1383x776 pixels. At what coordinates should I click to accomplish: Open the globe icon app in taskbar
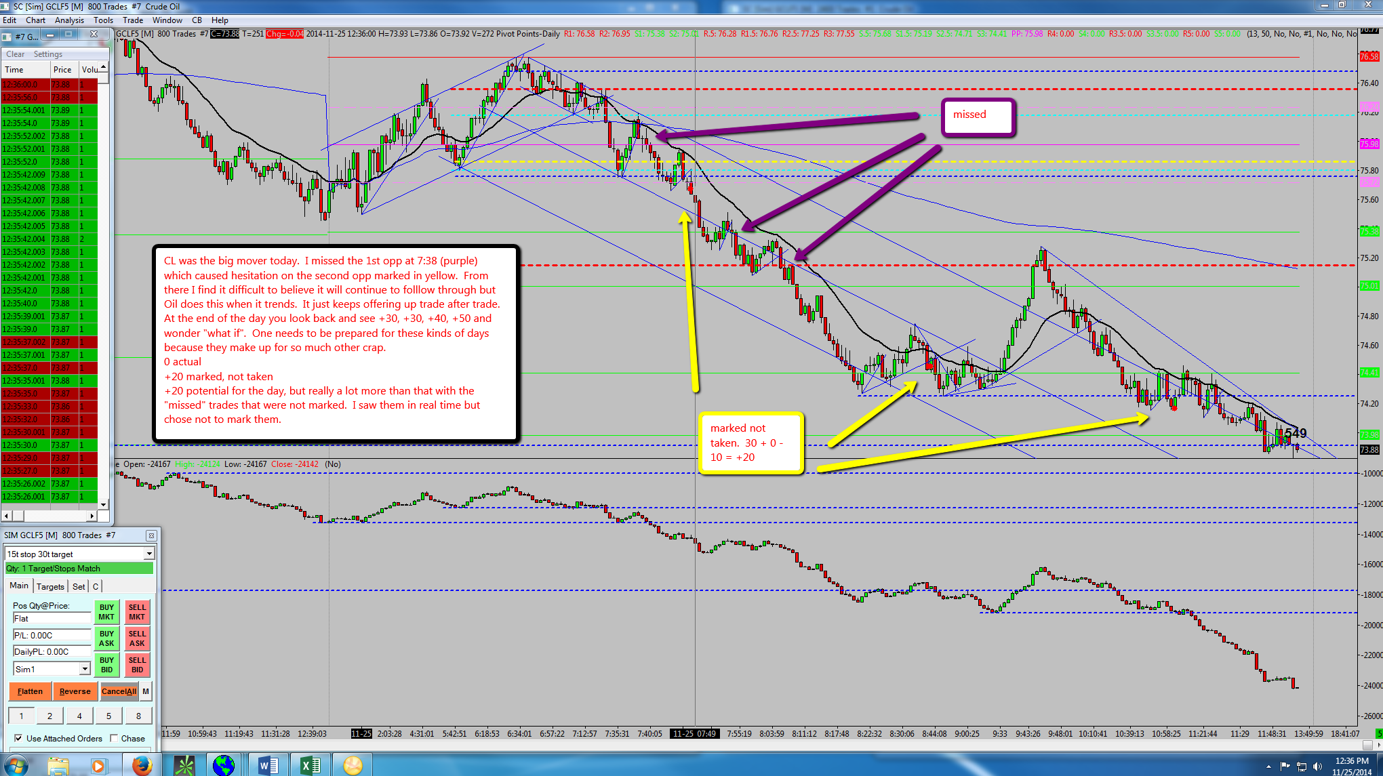(223, 765)
